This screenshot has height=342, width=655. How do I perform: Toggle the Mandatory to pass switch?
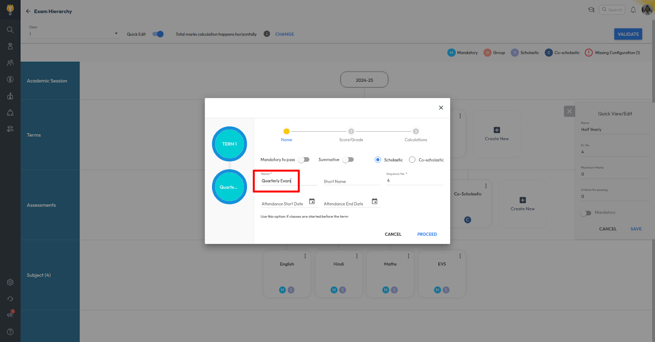coord(304,160)
